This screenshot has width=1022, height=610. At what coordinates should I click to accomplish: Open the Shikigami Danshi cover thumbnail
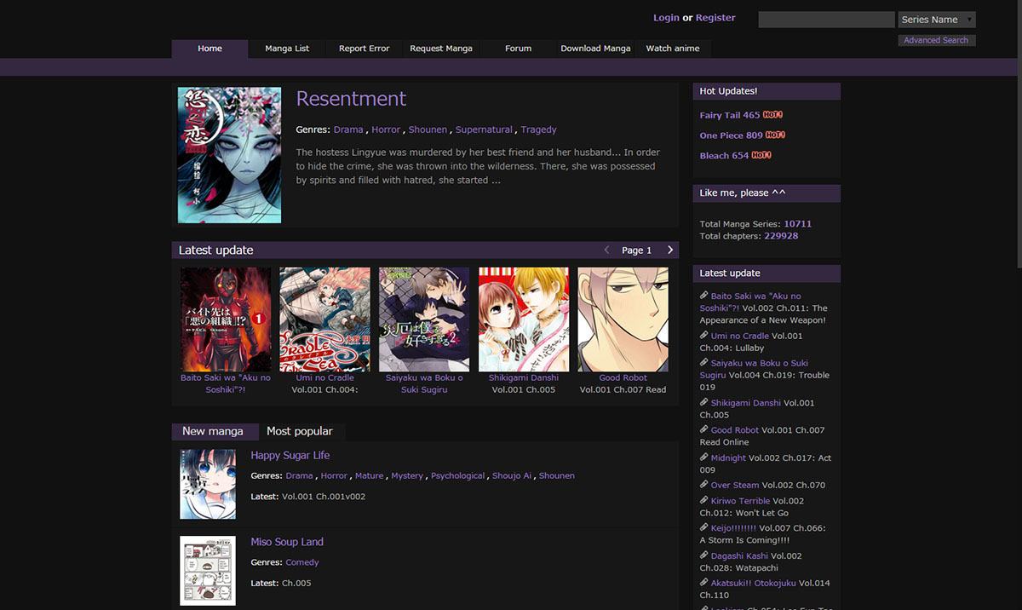524,319
